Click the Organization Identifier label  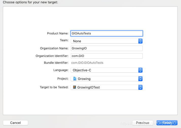point(52,56)
